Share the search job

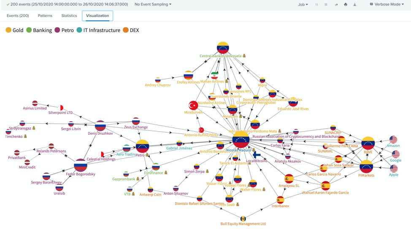(x=336, y=5)
